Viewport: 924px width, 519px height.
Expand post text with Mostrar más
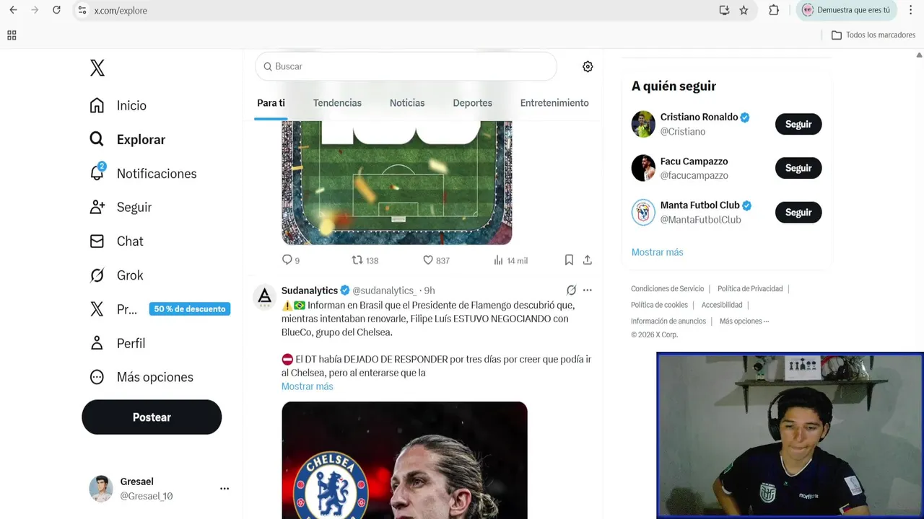(x=308, y=386)
